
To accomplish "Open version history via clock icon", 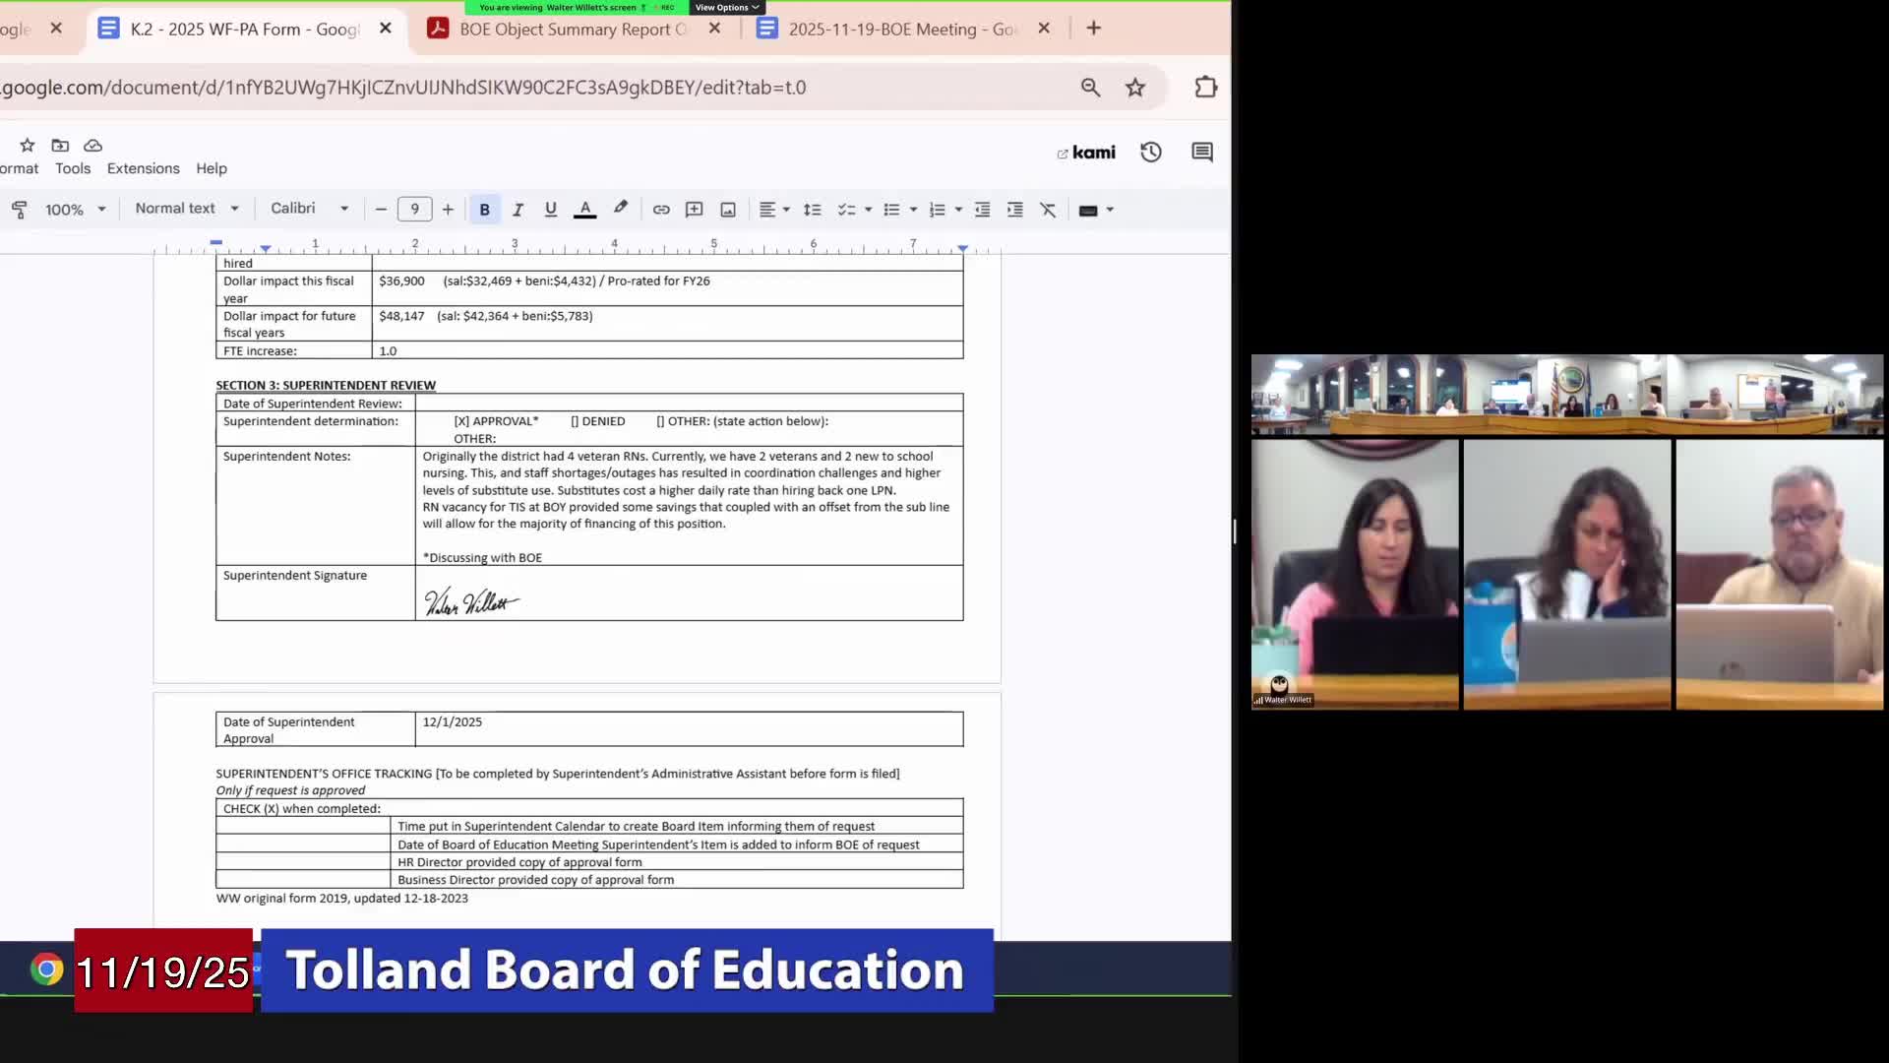I will (x=1150, y=152).
